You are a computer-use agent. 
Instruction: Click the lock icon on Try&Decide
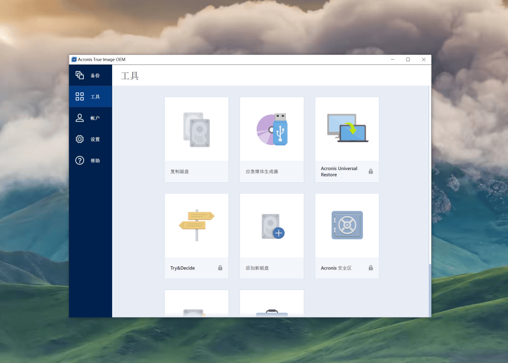pos(220,268)
